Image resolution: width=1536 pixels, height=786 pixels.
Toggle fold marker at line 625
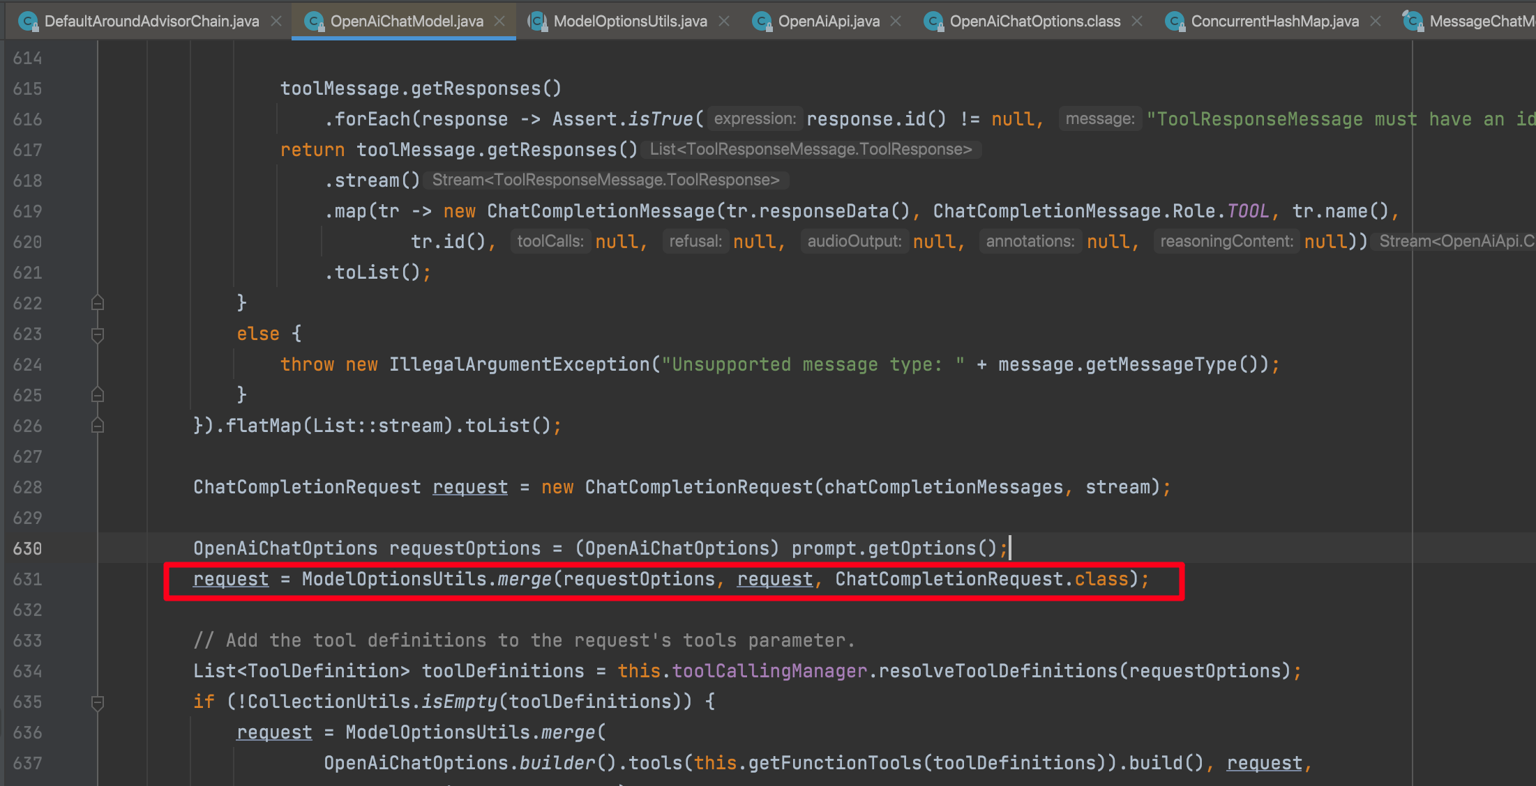(98, 395)
